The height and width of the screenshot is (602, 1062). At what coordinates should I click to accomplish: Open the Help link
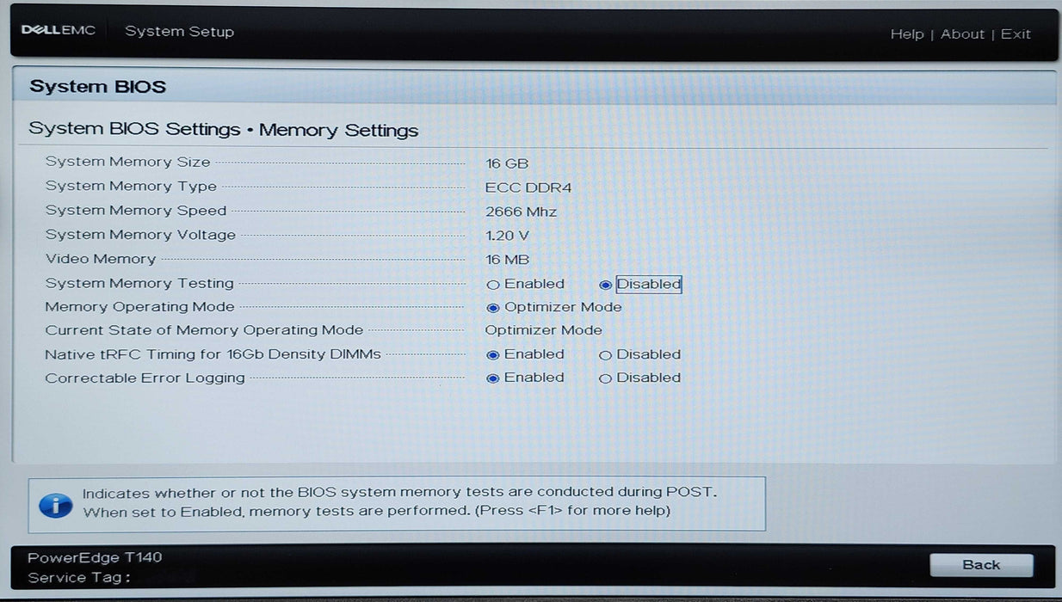(906, 34)
